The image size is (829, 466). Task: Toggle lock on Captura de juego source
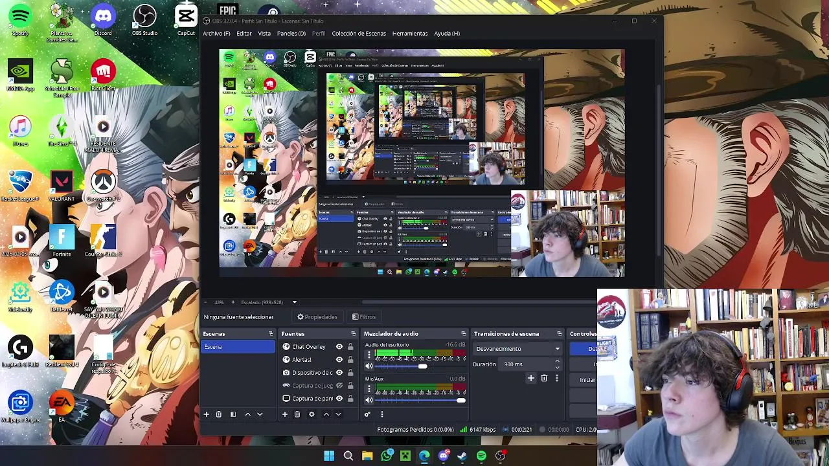(x=350, y=386)
